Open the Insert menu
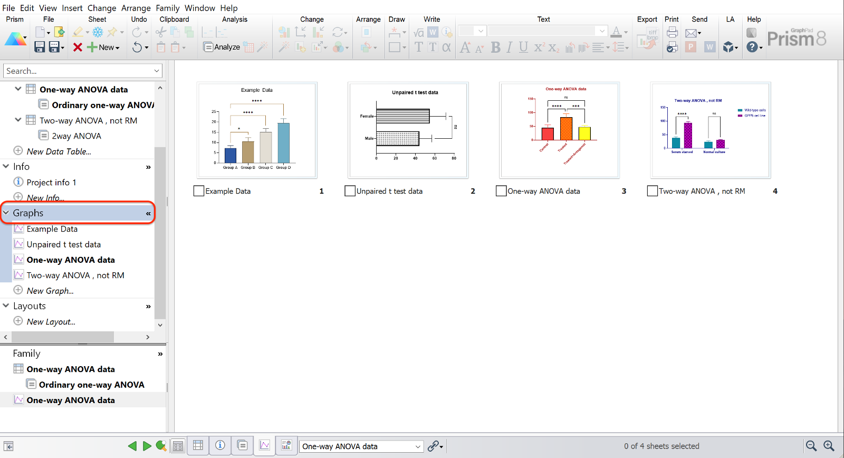Viewport: 844px width, 458px height. coord(72,8)
